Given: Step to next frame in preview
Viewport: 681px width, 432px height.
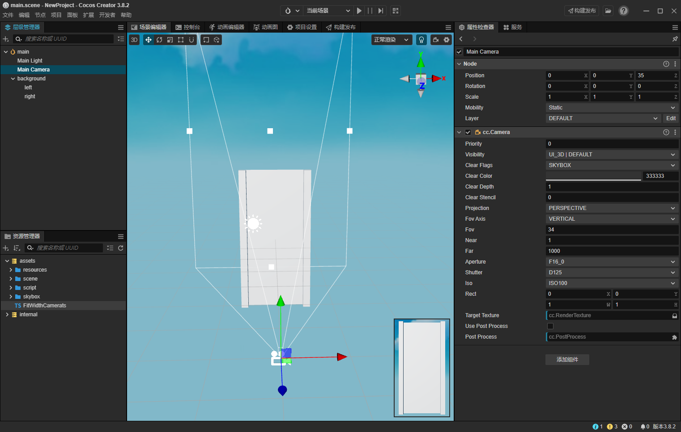Looking at the screenshot, I should click(381, 11).
